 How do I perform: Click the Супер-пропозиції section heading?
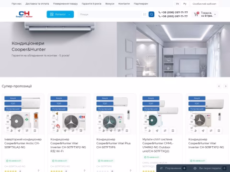tap(17, 86)
